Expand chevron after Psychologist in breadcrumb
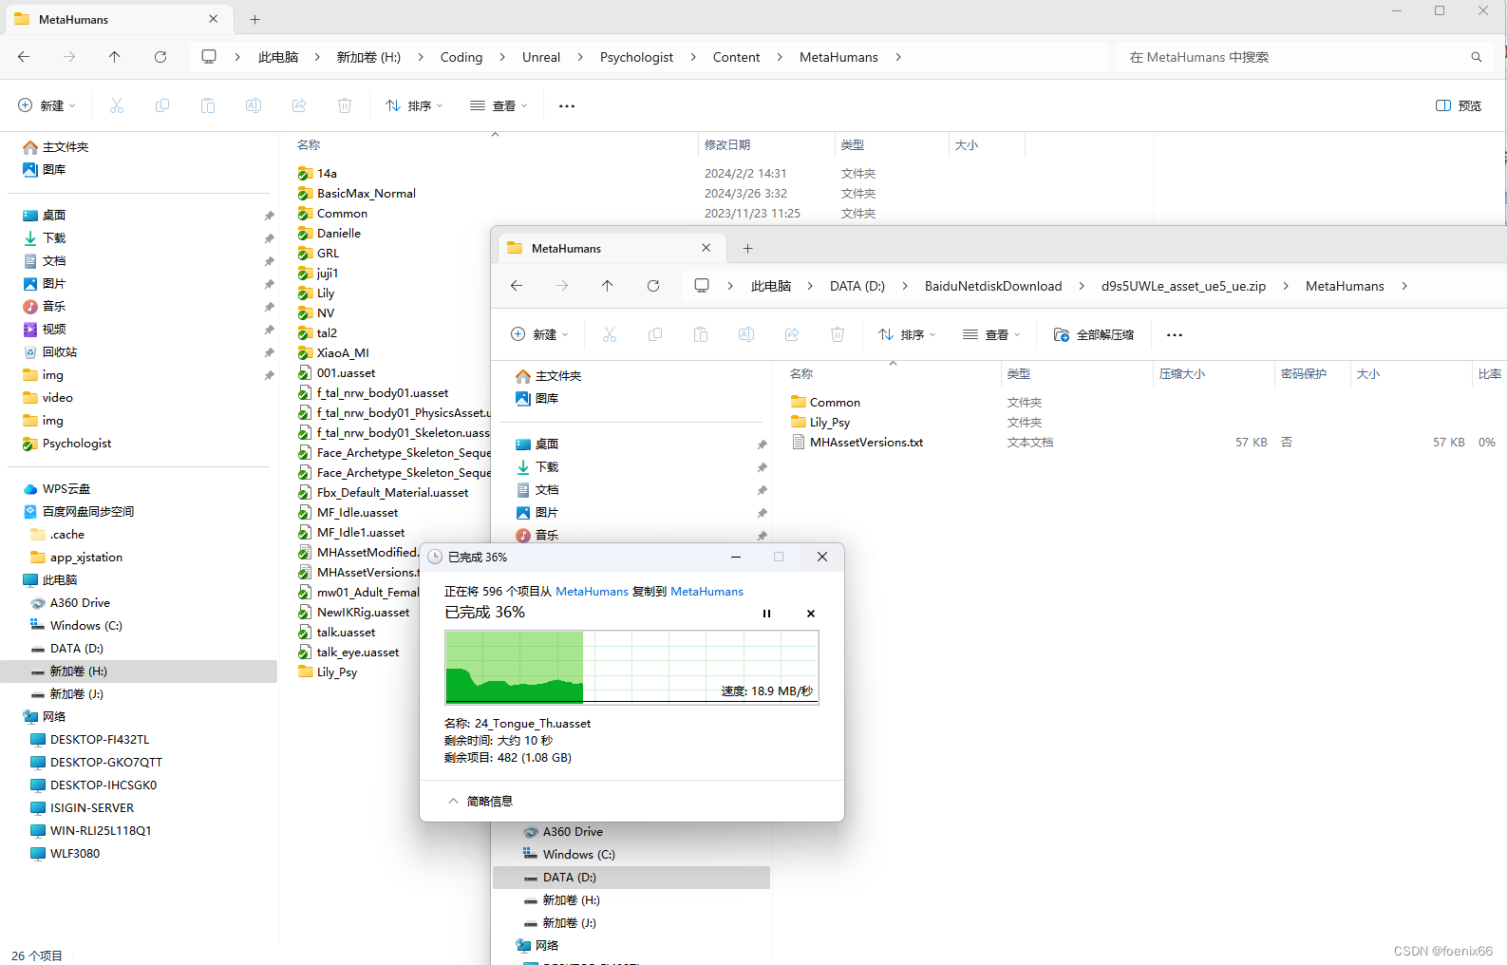Viewport: 1507px width, 965px height. coord(693,57)
